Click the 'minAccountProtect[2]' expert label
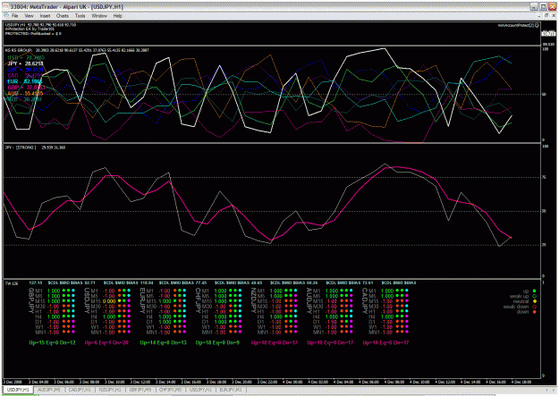The height and width of the screenshot is (396, 559). (516, 25)
